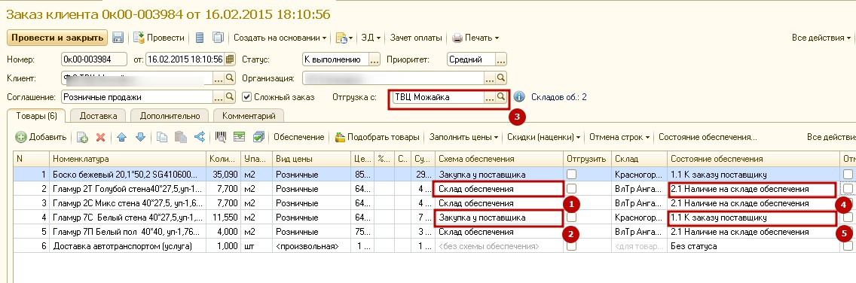Save the order with the floppy disk icon
The image size is (856, 283).
tap(118, 38)
